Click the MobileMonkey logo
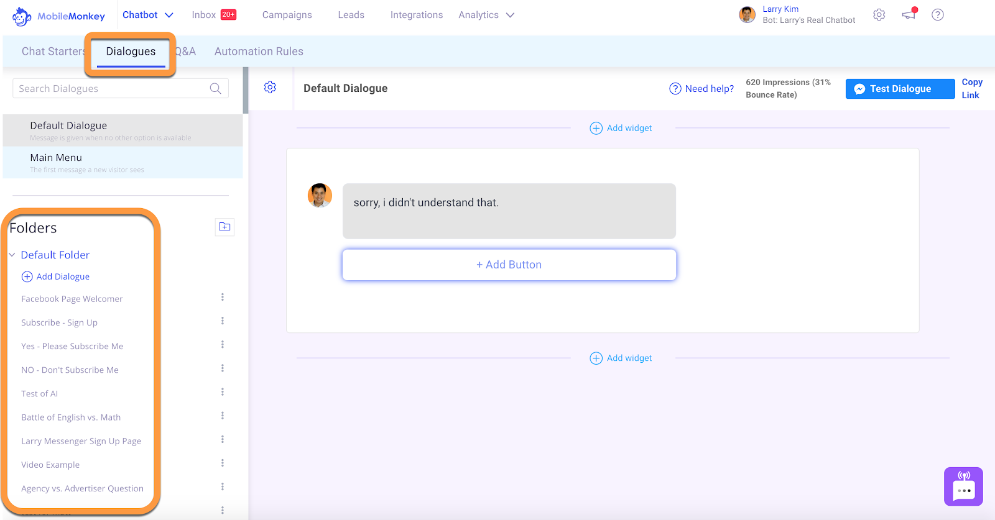The height and width of the screenshot is (520, 995). click(58, 16)
